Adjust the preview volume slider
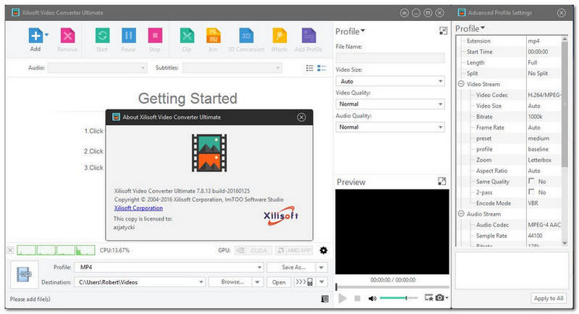The width and height of the screenshot is (579, 314). 398,297
